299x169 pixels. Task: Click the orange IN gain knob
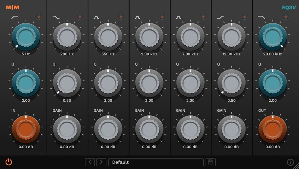26,130
